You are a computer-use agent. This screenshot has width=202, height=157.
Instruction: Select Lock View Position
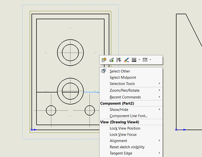tap(125, 128)
